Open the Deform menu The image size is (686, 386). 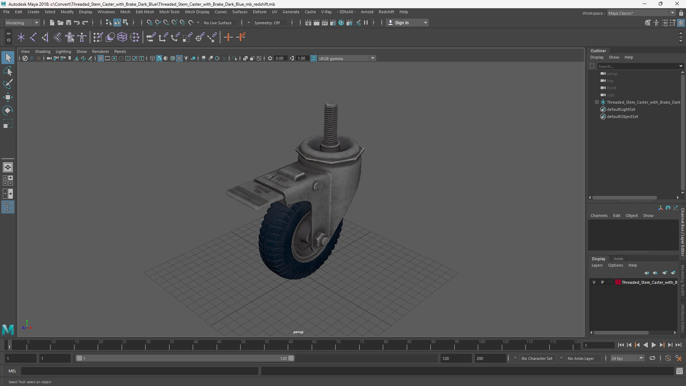pos(260,12)
